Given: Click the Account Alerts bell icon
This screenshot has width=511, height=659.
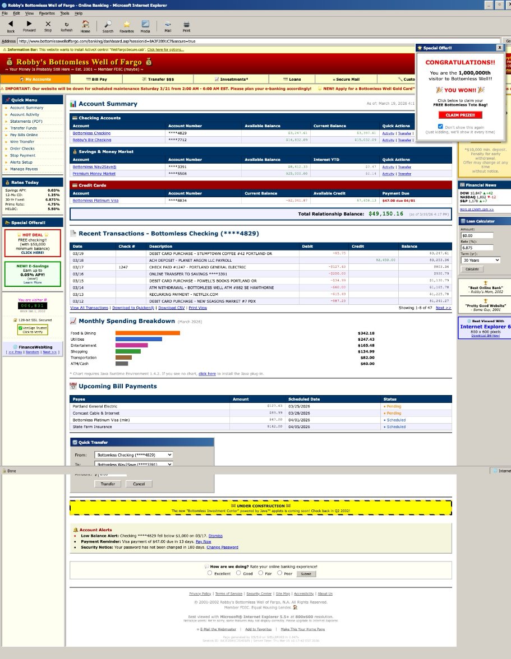Looking at the screenshot, I should (x=76, y=530).
